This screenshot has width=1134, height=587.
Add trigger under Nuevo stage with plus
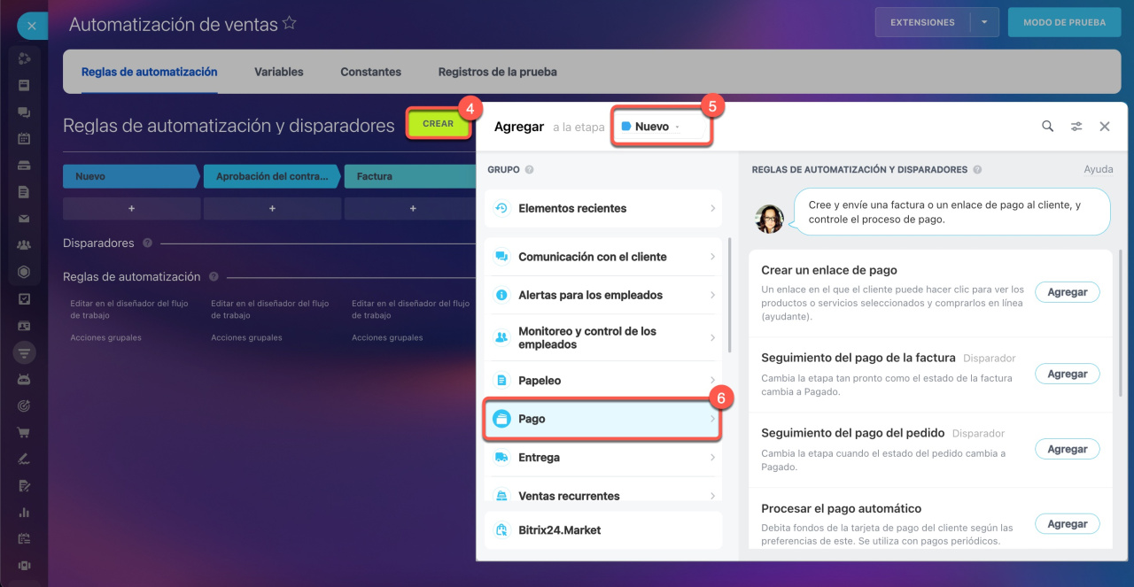point(131,208)
